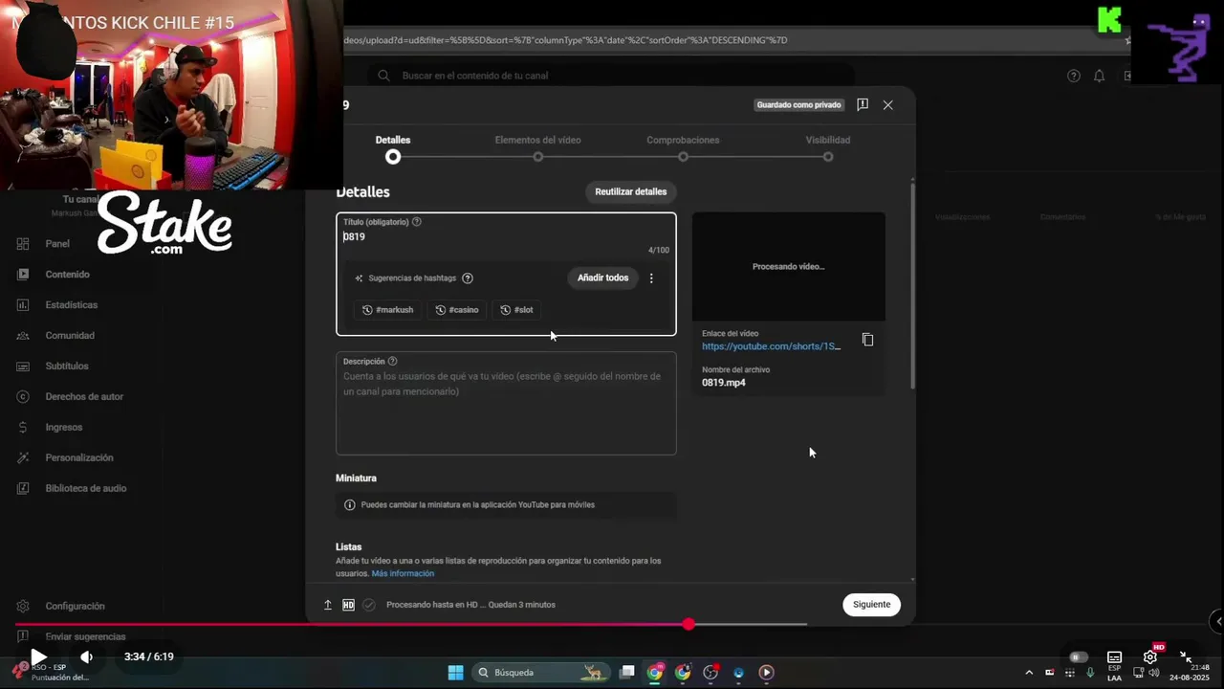Open the Comunidad people icon
This screenshot has width=1224, height=689.
[23, 336]
